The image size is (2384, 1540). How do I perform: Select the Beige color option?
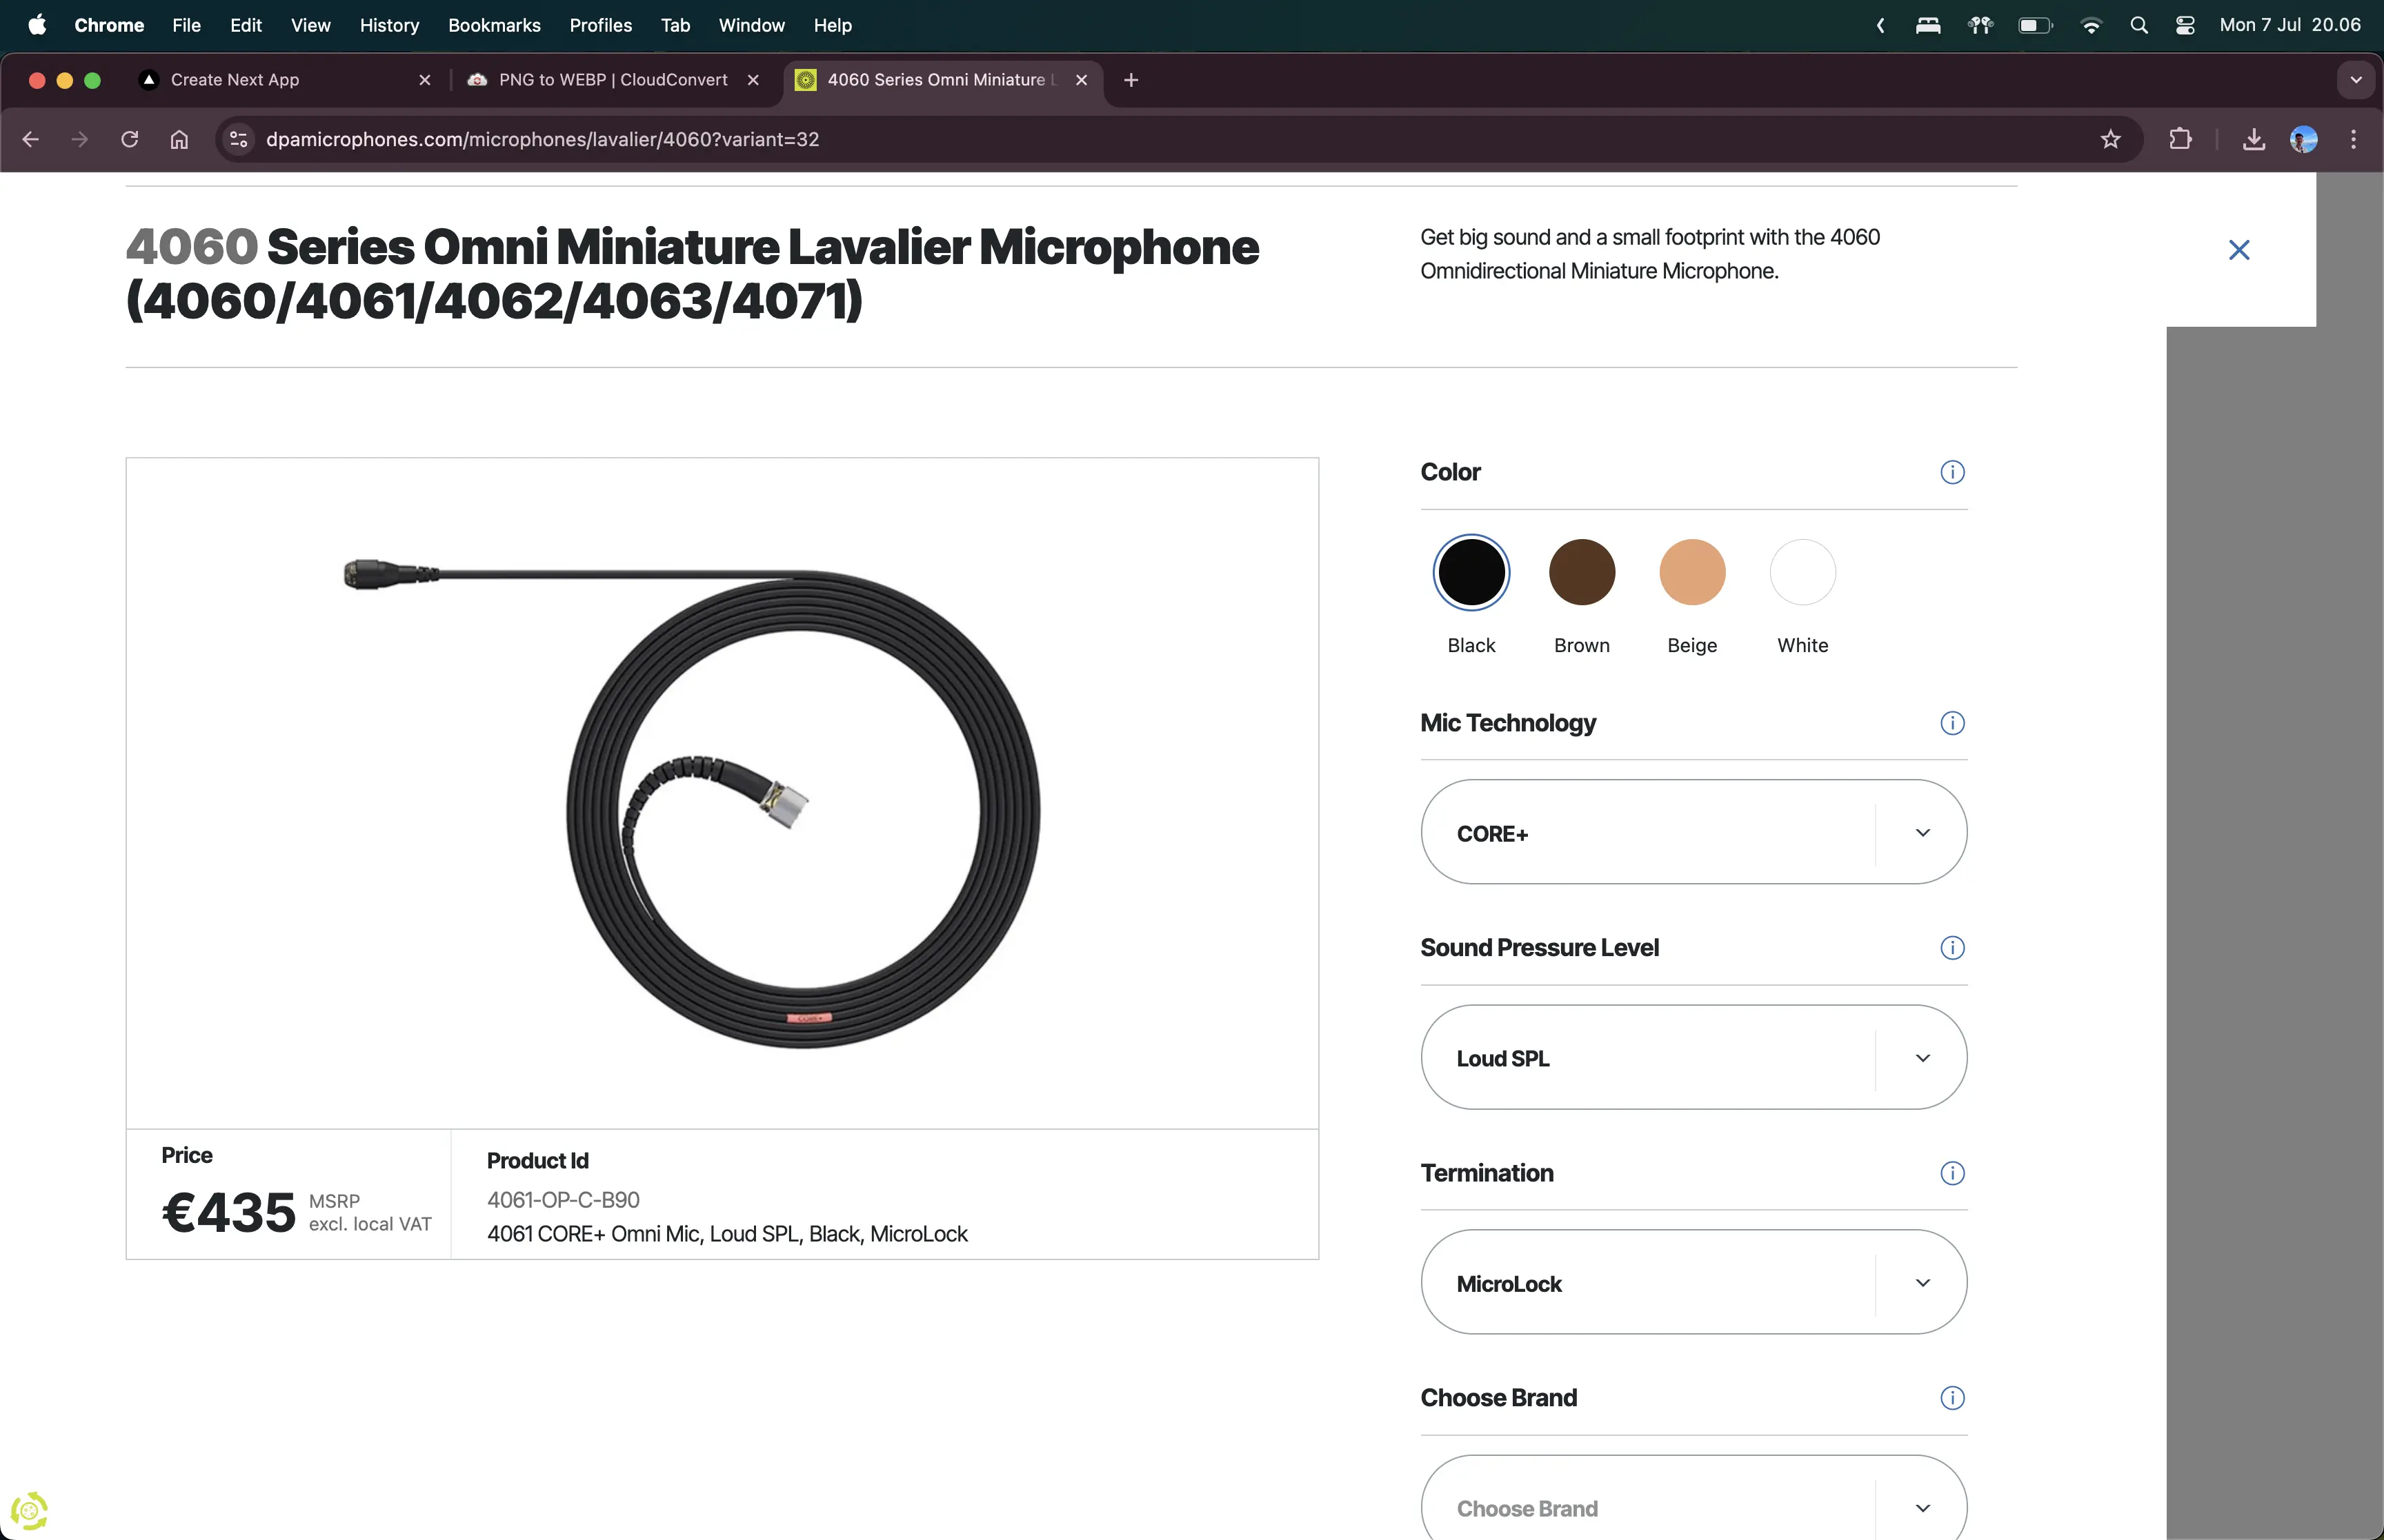click(x=1691, y=573)
